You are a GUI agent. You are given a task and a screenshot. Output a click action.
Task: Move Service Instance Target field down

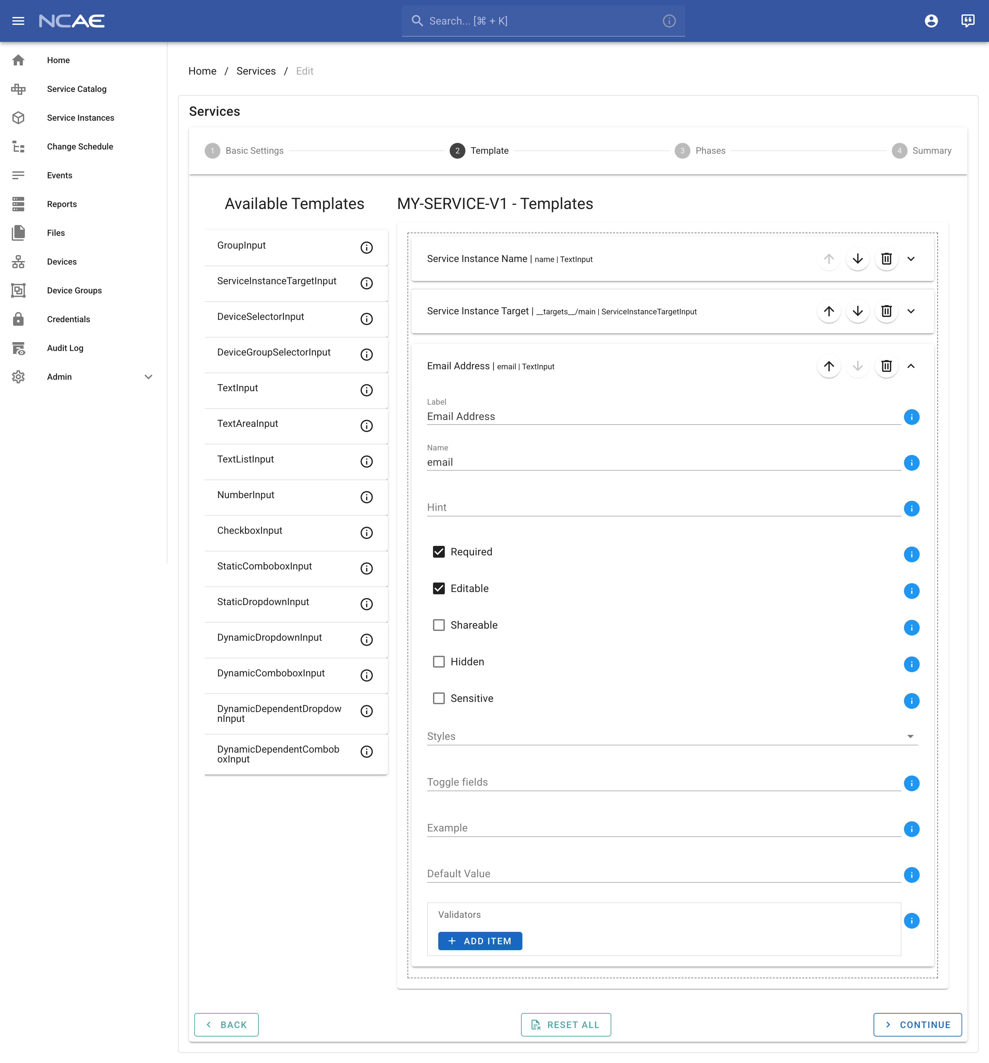point(858,311)
